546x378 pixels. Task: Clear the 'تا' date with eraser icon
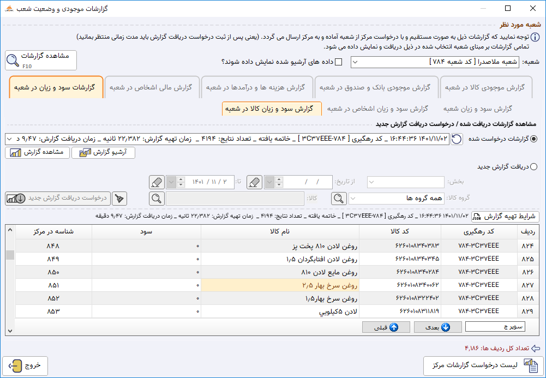click(x=157, y=182)
